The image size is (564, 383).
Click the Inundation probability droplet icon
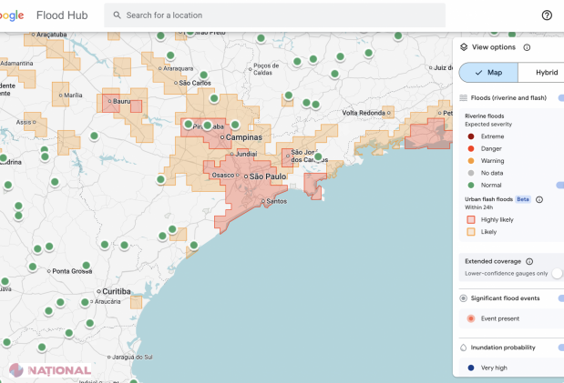[x=464, y=348]
